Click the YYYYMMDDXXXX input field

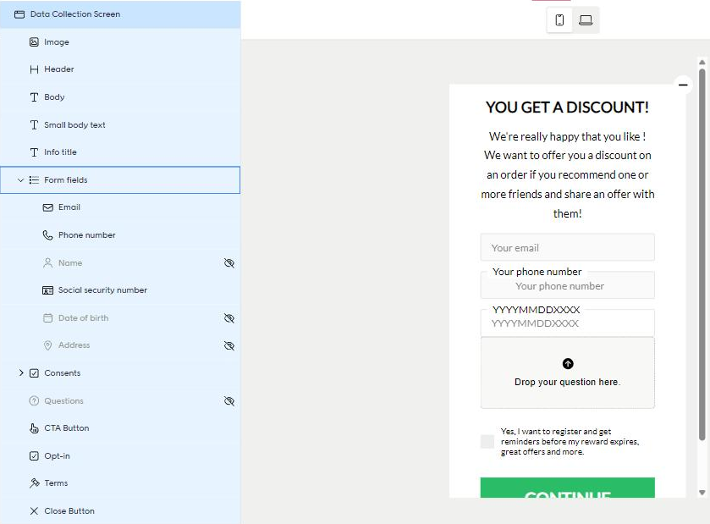567,323
